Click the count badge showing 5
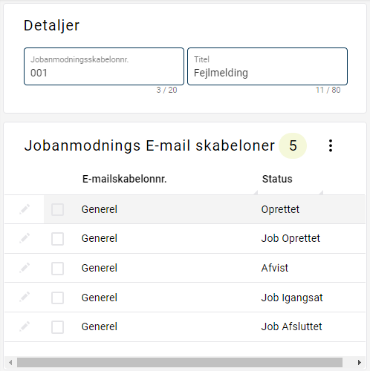370x371 pixels. coord(293,145)
